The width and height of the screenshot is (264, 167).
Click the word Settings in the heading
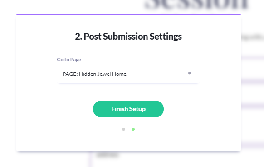[166, 37]
